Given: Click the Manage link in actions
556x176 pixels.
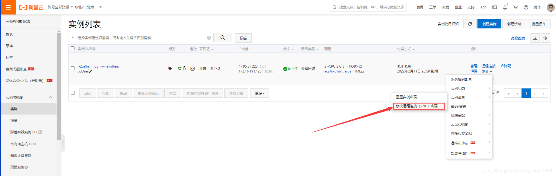Looking at the screenshot, I should 474,66.
